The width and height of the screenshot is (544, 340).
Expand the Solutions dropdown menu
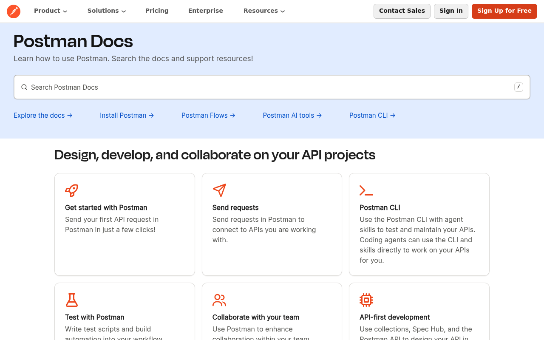point(107,11)
